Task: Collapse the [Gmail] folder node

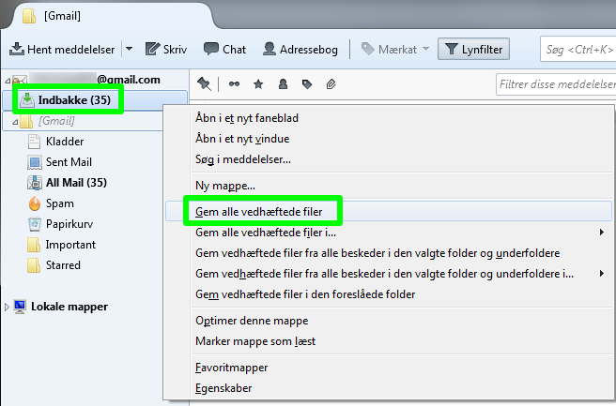Action: pos(15,122)
